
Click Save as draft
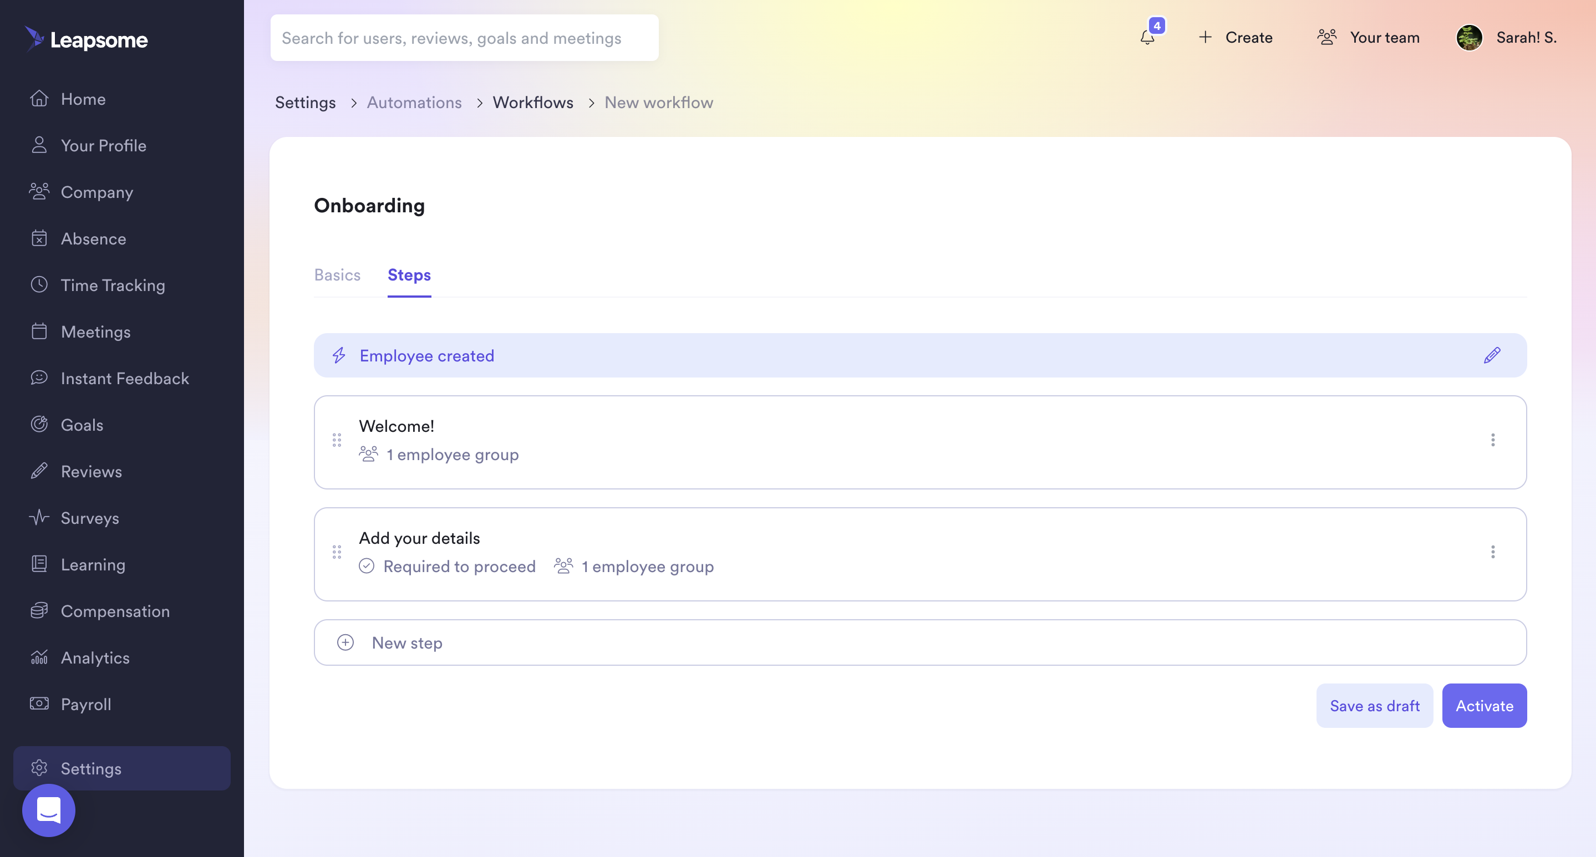tap(1374, 706)
